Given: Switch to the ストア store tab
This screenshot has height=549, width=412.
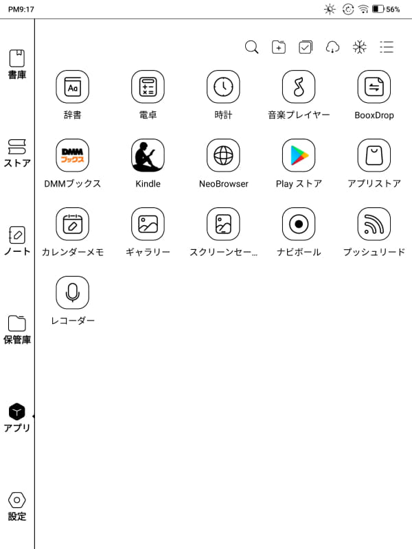Looking at the screenshot, I should click(x=16, y=153).
